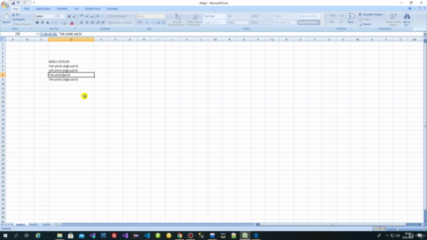Click the horizontal scrollbar
The height and width of the screenshot is (240, 427).
[x=333, y=225]
